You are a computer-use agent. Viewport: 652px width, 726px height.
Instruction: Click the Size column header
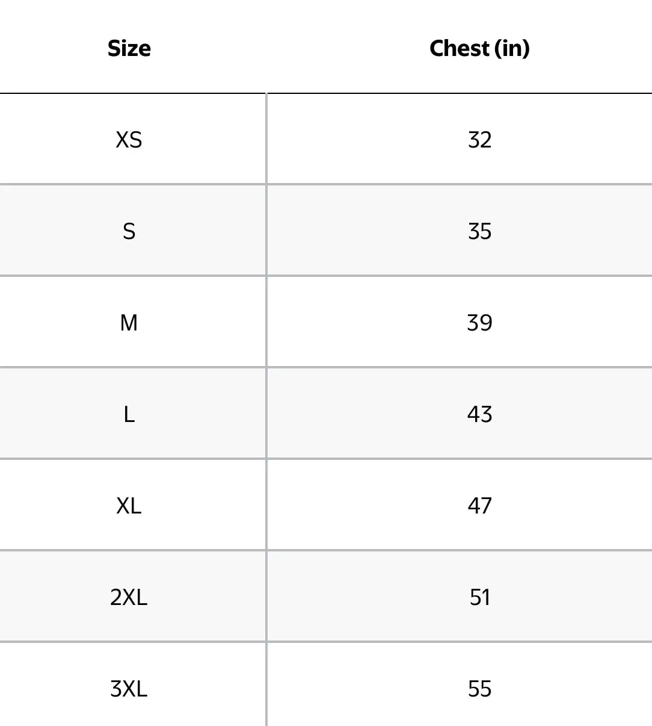(x=129, y=48)
